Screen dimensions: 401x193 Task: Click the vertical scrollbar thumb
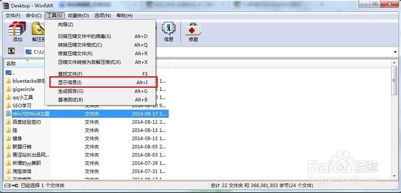pyautogui.click(x=394, y=80)
